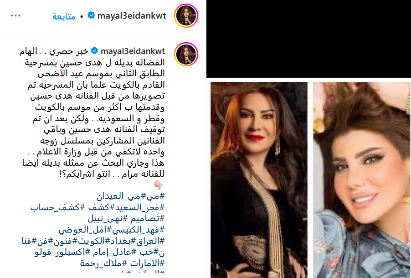
Task: Open mayal3eidankwt profile picture in header
Action: [186, 16]
